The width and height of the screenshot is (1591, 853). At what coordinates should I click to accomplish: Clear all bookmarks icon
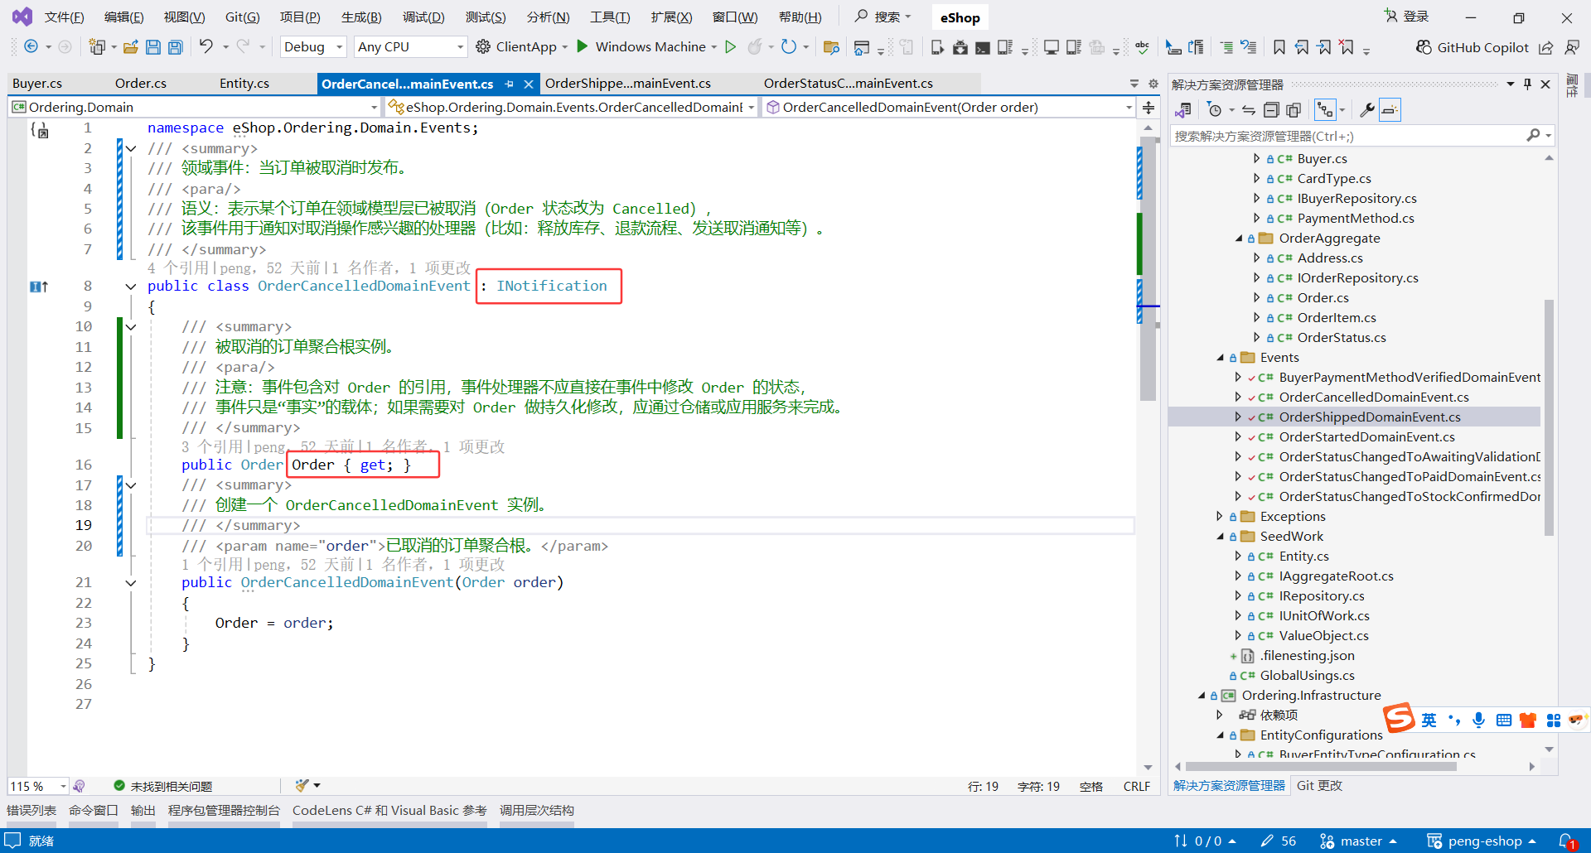pos(1347,47)
